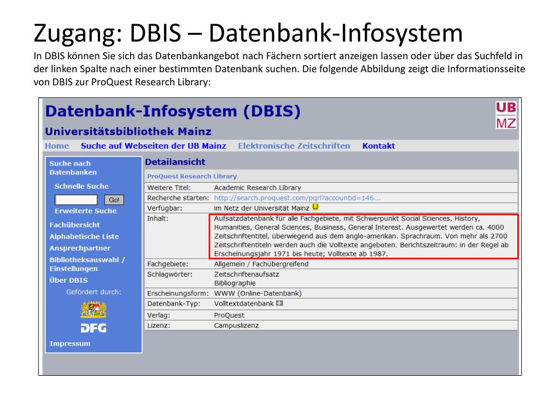Open Suche auf Webseiten der UB Mainz
Screen dimensions: 560x420
click(x=153, y=145)
